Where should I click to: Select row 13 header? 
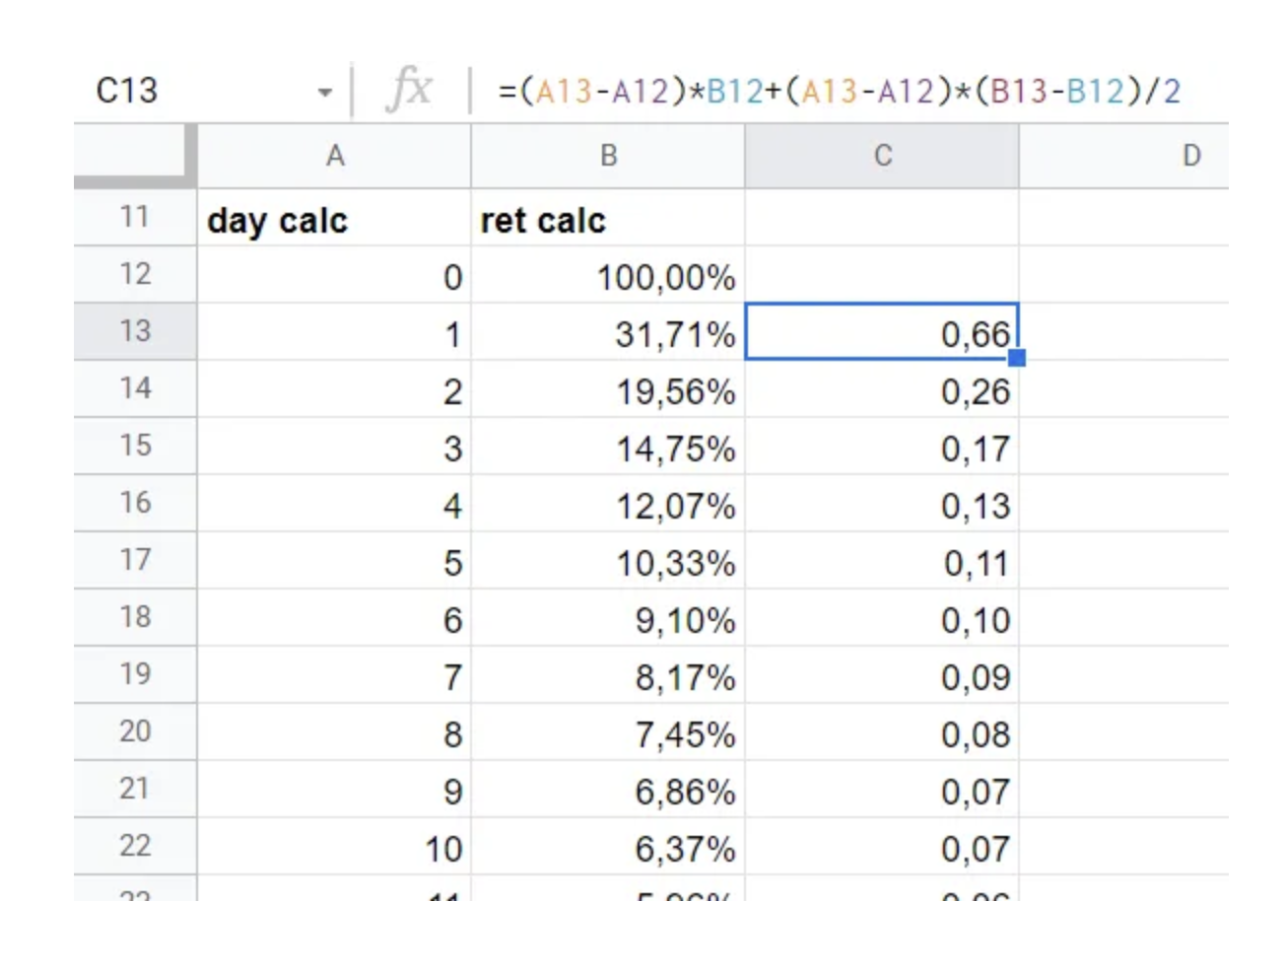click(135, 331)
